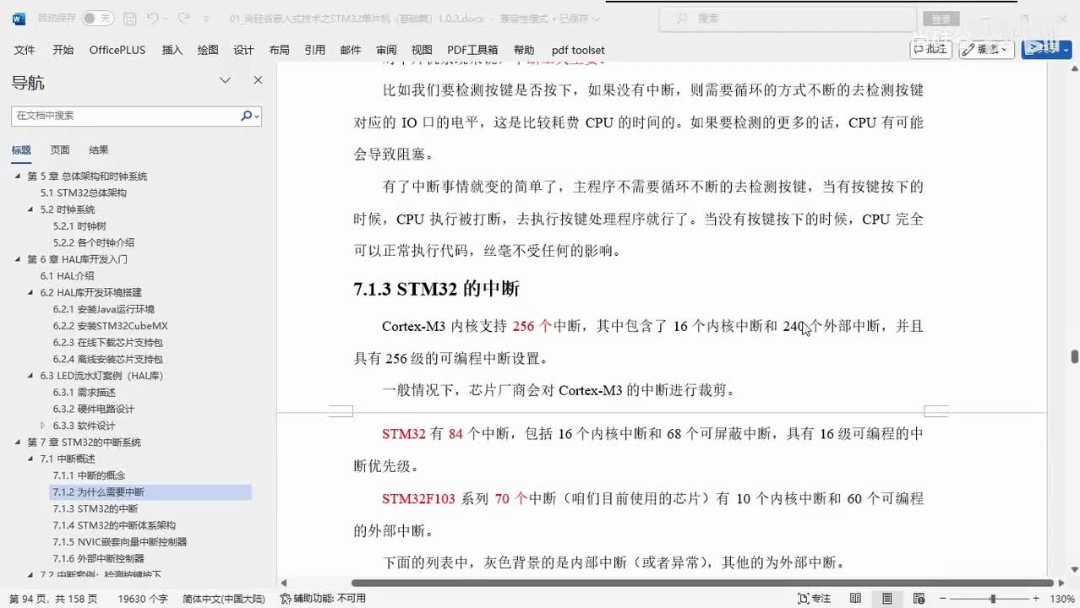This screenshot has height=608, width=1080.
Task: Go to heading 7.1.1 中断的概念
Action: [x=89, y=475]
